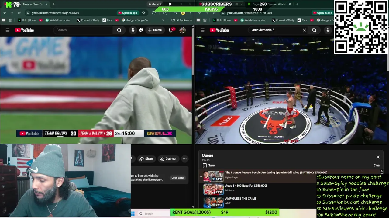Open the chatgpt - Google Search bookmark in the left browser
Viewport: 389px width, 218px height.
(x=135, y=20)
